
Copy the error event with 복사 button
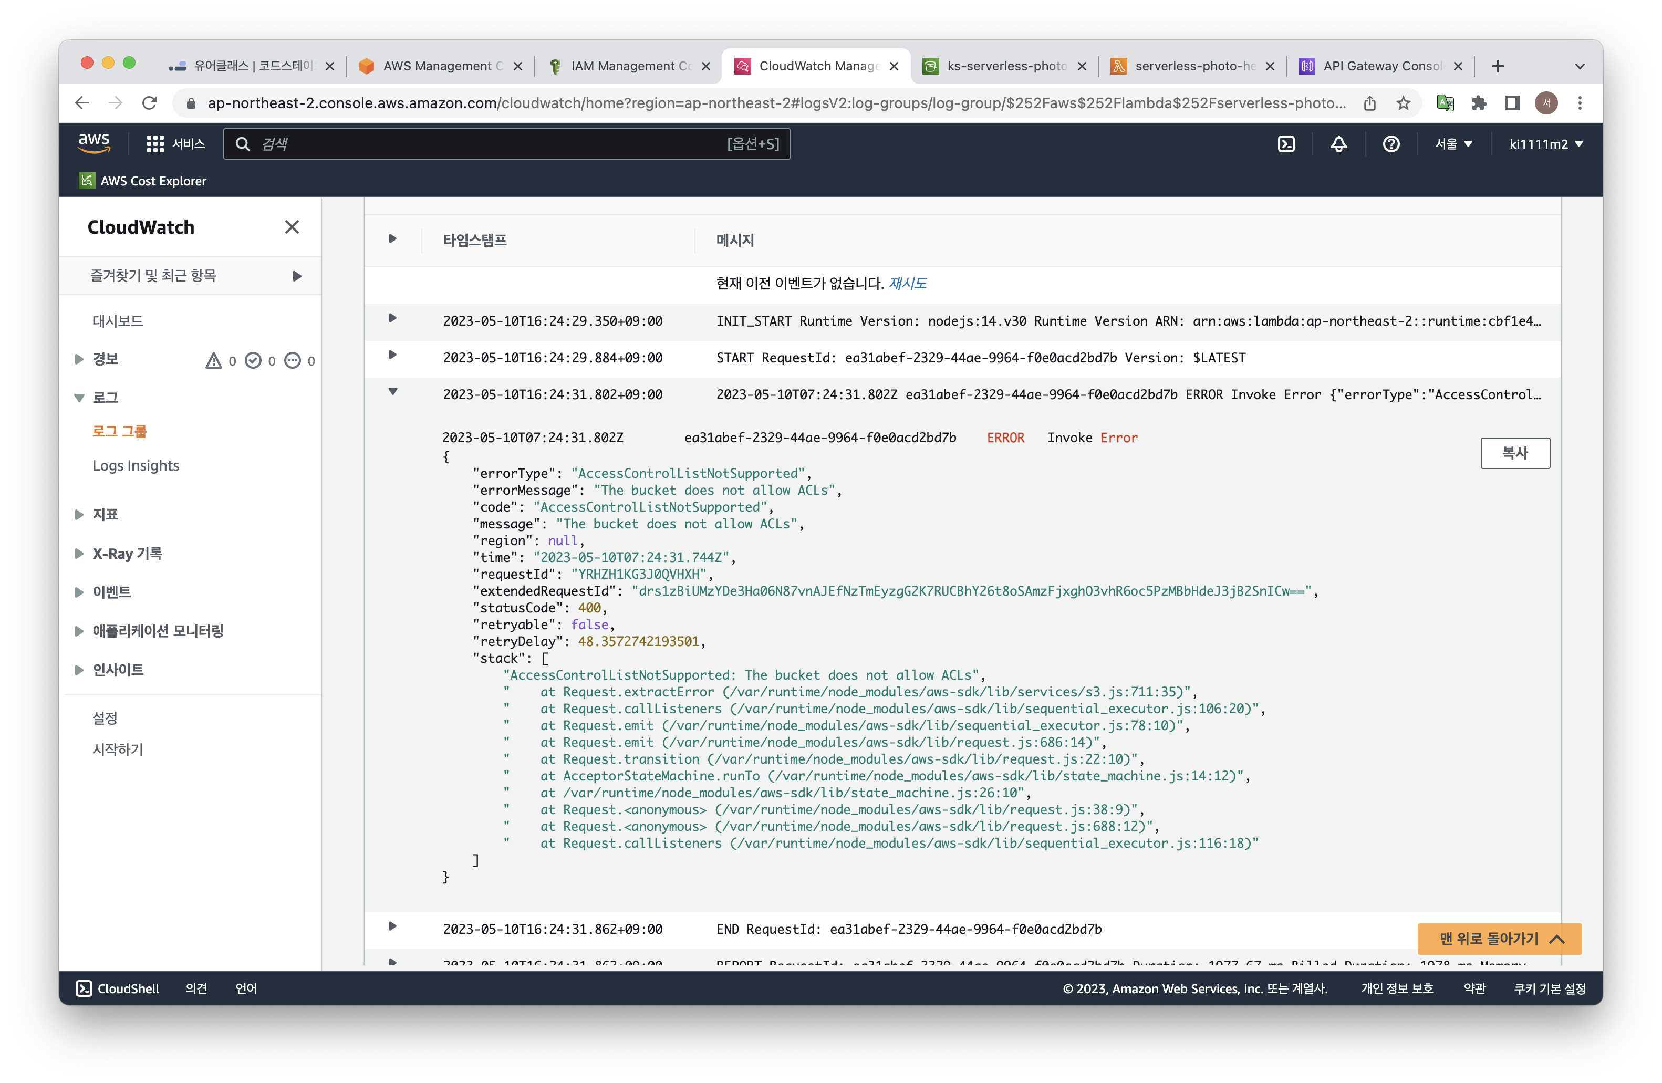pos(1514,453)
